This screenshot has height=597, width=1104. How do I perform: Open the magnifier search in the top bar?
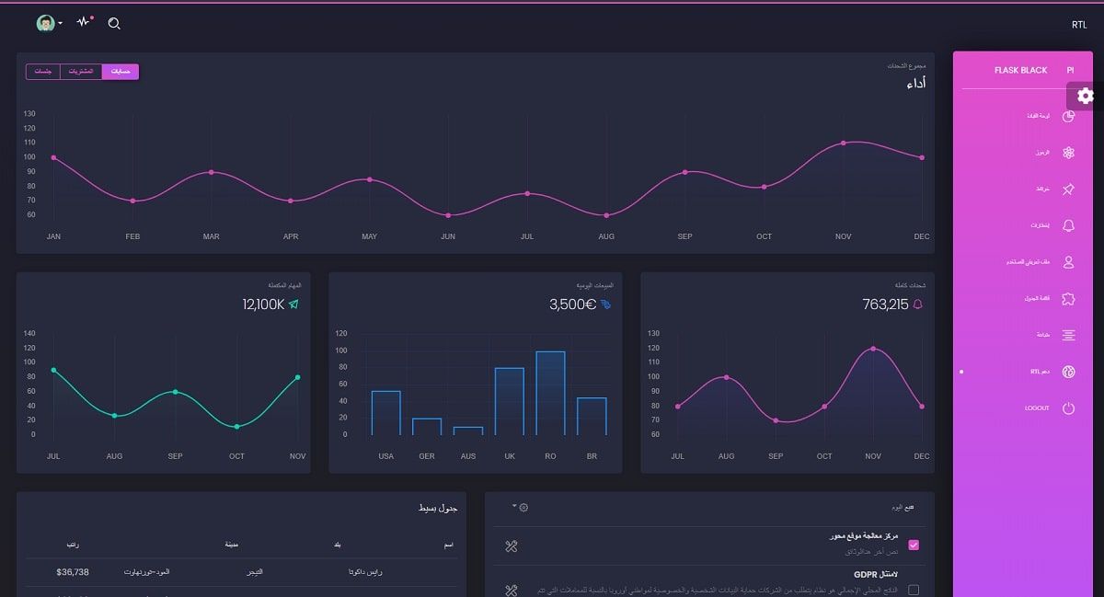pyautogui.click(x=114, y=24)
